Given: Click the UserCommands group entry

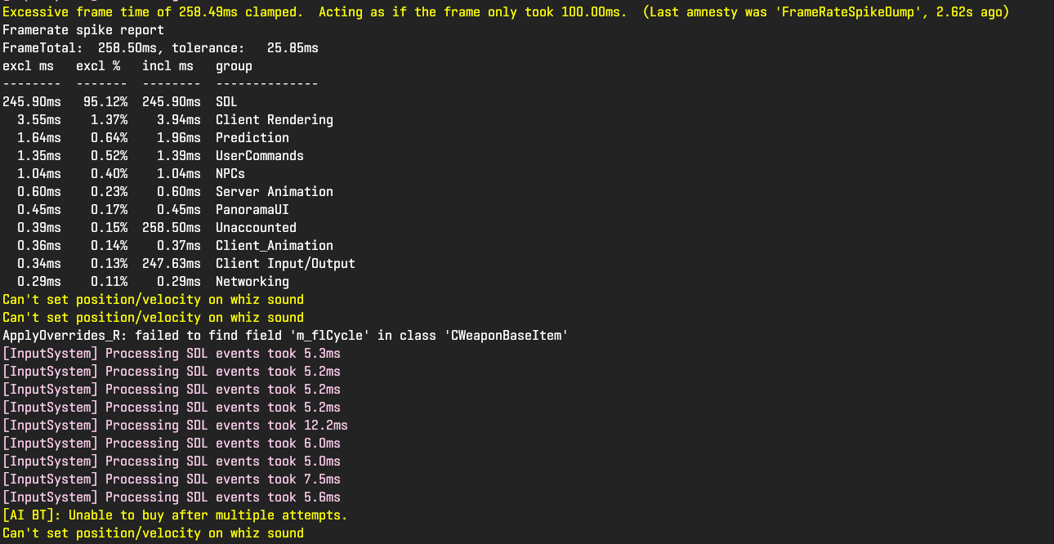Looking at the screenshot, I should (x=259, y=156).
